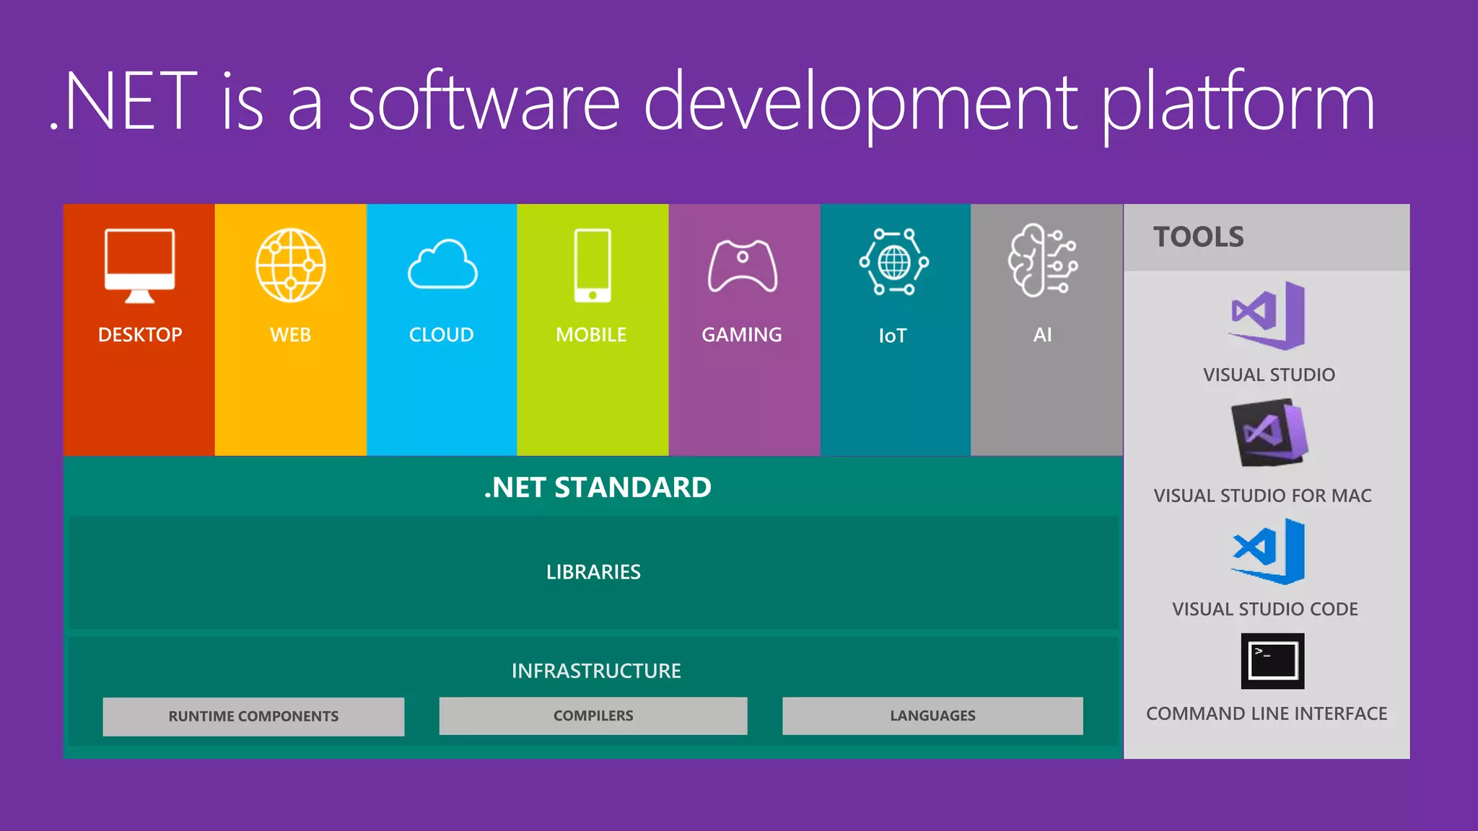The width and height of the screenshot is (1478, 831).
Task: Click the command line terminal icon
Action: pyautogui.click(x=1272, y=661)
